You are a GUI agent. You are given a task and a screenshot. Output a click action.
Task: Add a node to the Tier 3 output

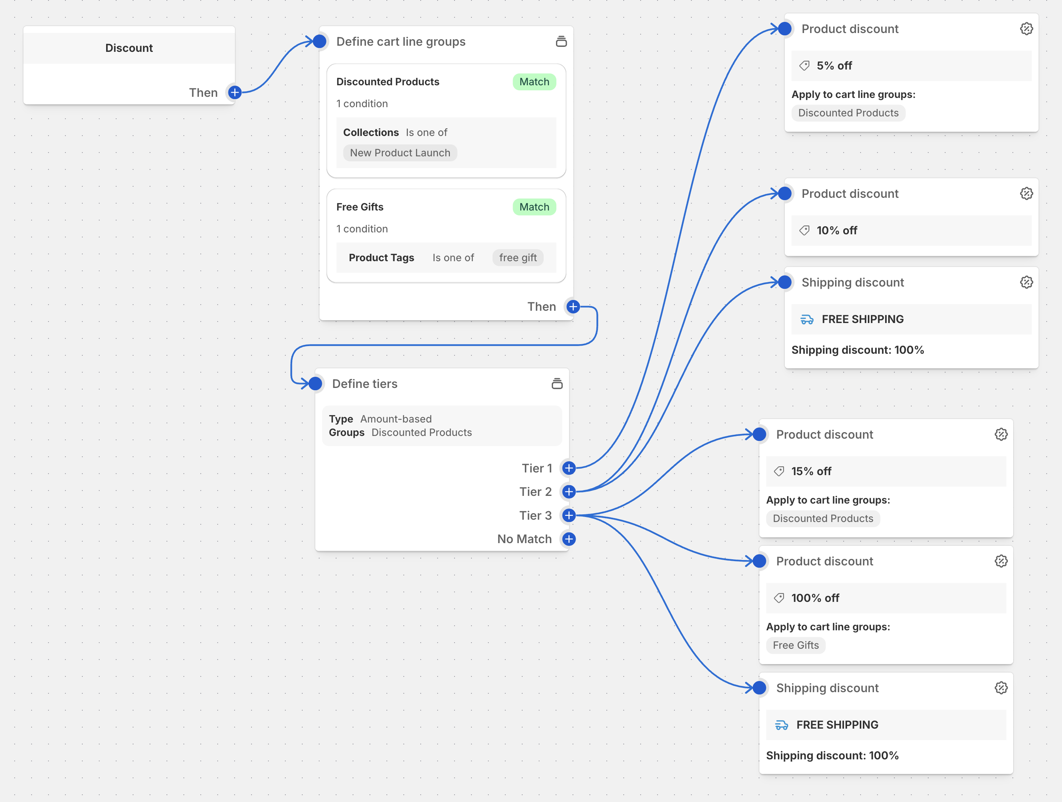[569, 515]
